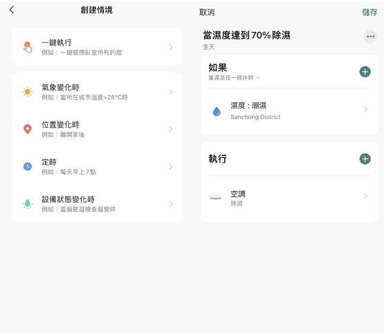
Task: Select 設備狀態變化時 label
Action: [68, 199]
